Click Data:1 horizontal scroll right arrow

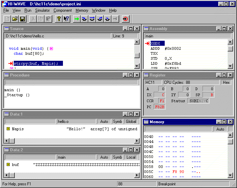[x=137, y=141]
